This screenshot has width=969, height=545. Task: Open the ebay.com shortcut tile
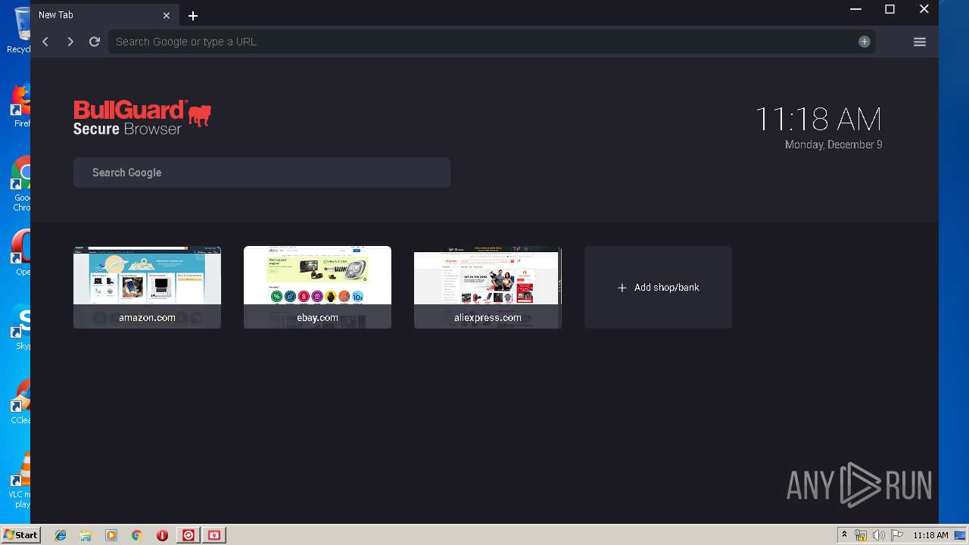click(x=317, y=287)
